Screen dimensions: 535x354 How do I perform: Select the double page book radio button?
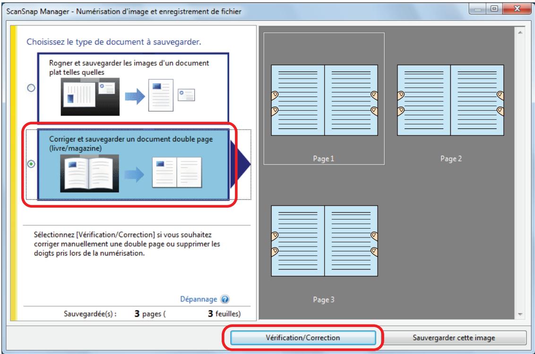point(31,164)
